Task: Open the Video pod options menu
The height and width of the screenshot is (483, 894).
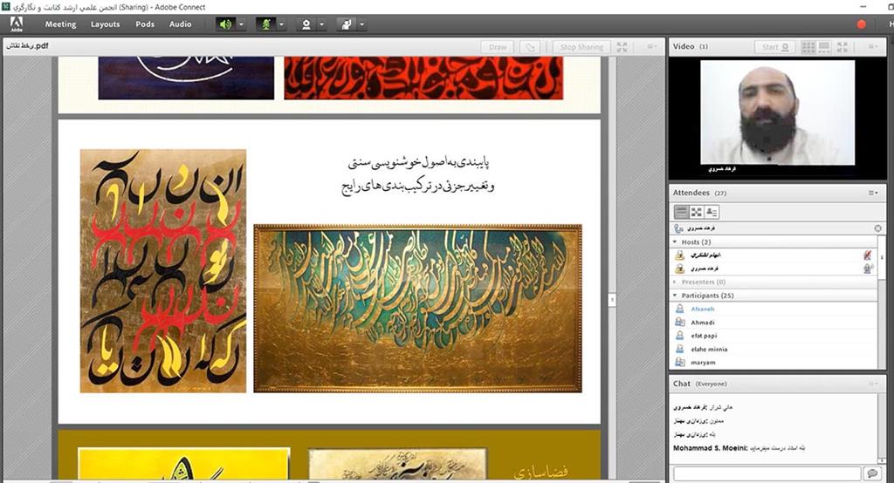Action: point(872,47)
